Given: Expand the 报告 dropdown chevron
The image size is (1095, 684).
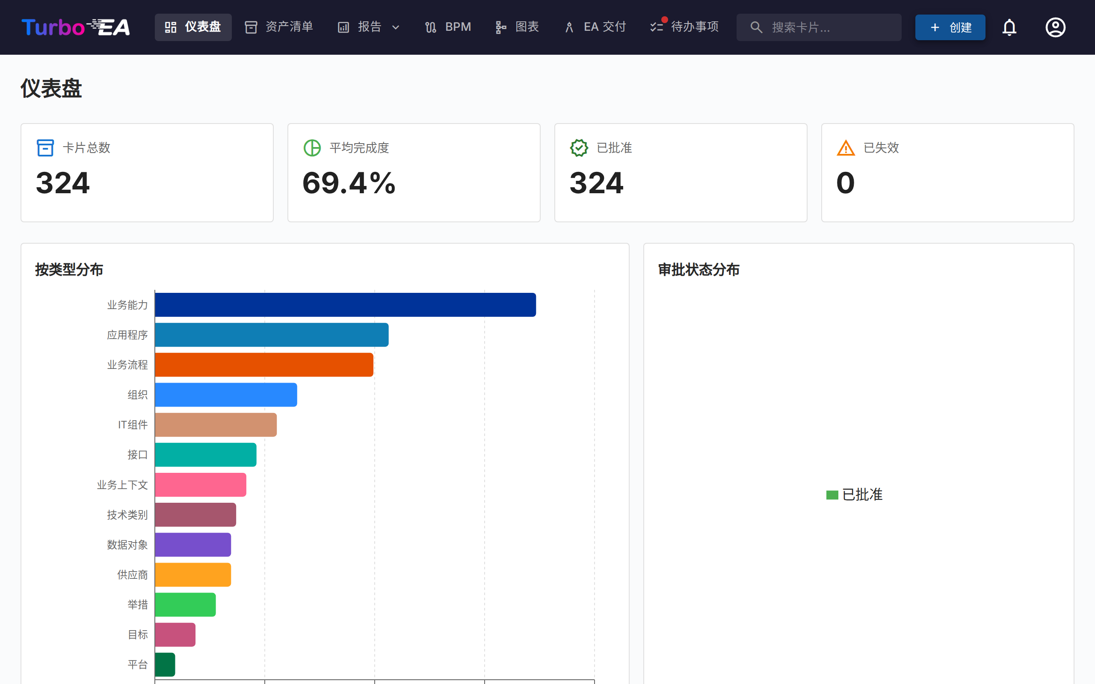Looking at the screenshot, I should 396,27.
